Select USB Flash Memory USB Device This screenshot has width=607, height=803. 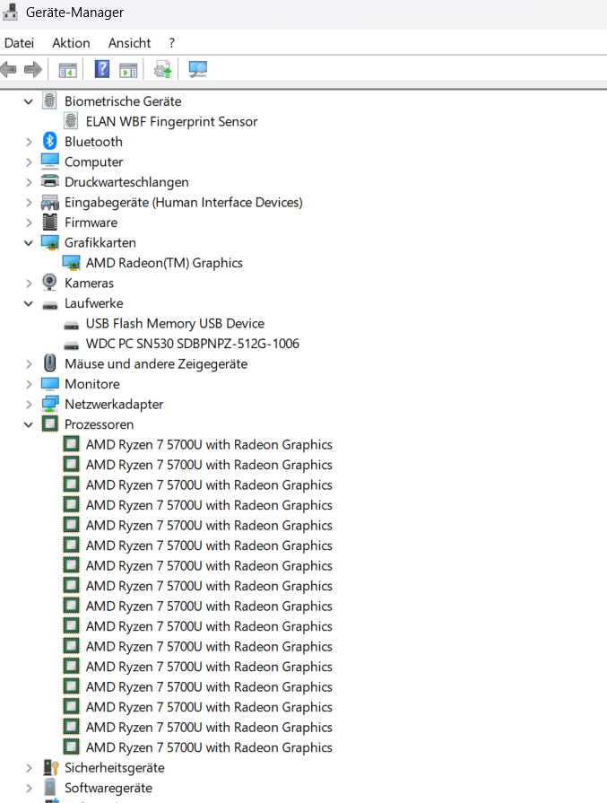[175, 324]
